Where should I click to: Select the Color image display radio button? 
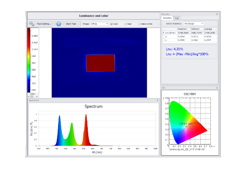coord(112,24)
